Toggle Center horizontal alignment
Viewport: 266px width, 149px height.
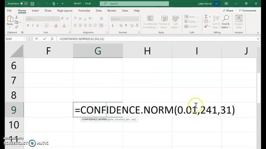pos(80,26)
